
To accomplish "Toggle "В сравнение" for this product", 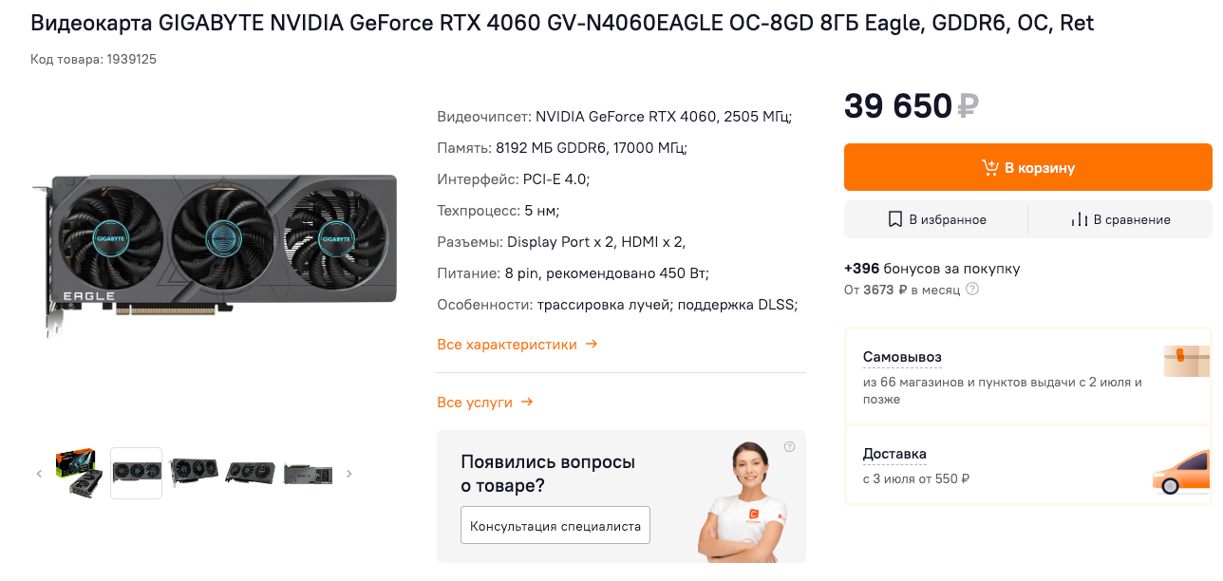I will [x=1120, y=219].
